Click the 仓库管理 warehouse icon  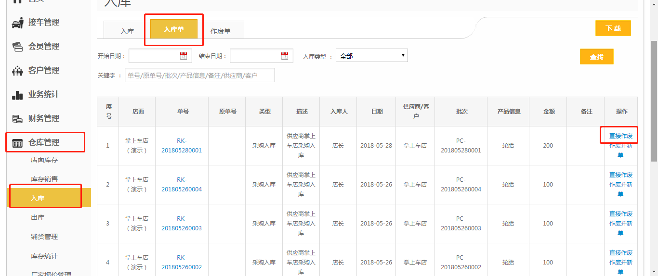tap(17, 143)
